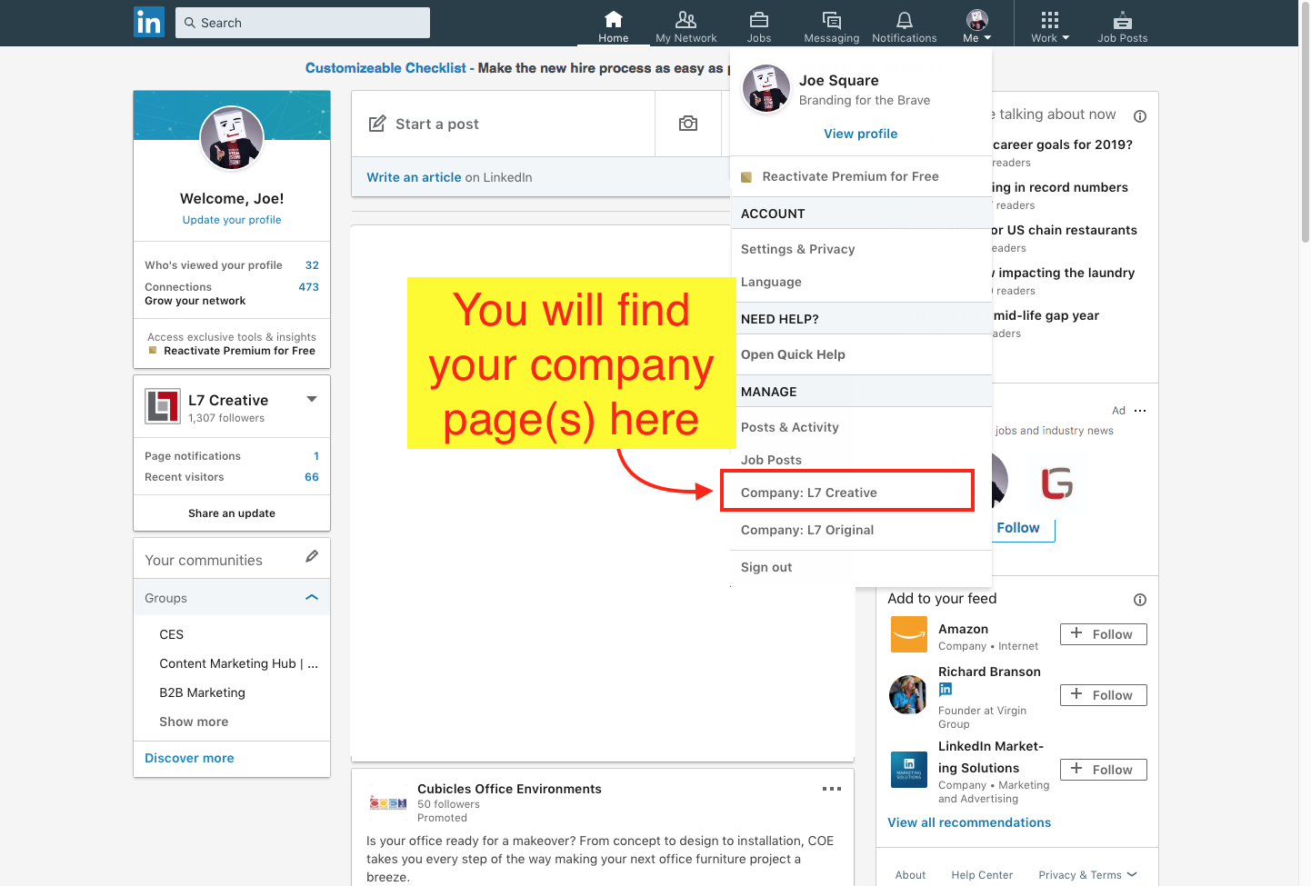Viewport: 1311px width, 886px height.
Task: Open the Ad options ellipsis
Action: (x=1140, y=411)
